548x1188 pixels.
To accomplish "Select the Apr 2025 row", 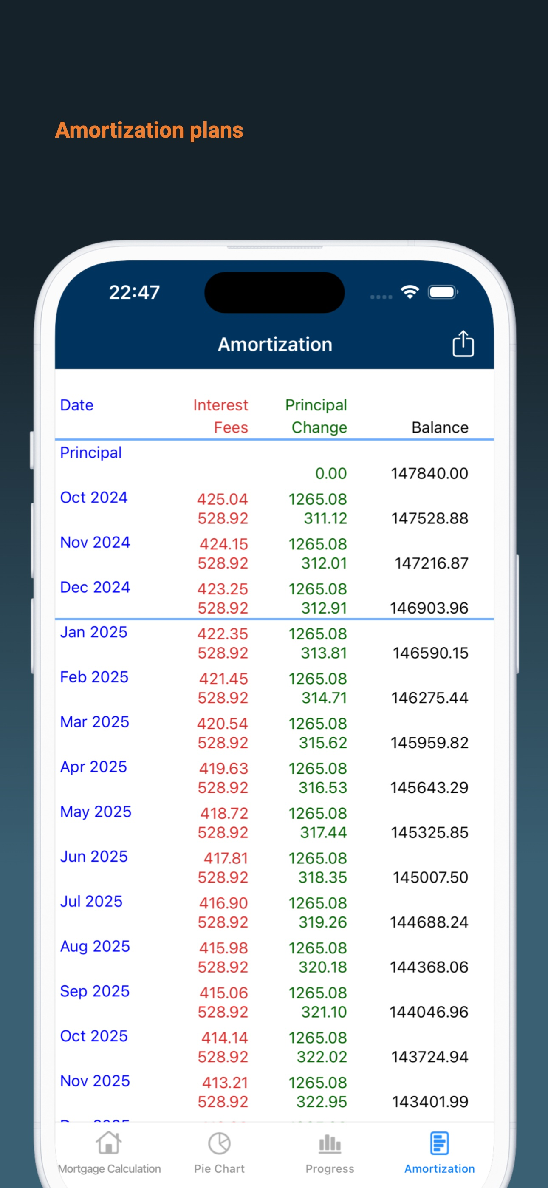I will pos(274,777).
